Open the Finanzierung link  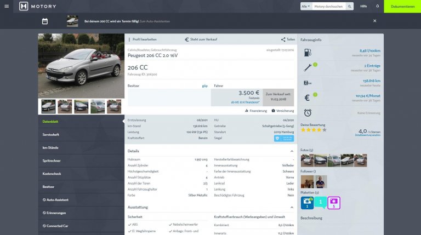[x=256, y=111]
